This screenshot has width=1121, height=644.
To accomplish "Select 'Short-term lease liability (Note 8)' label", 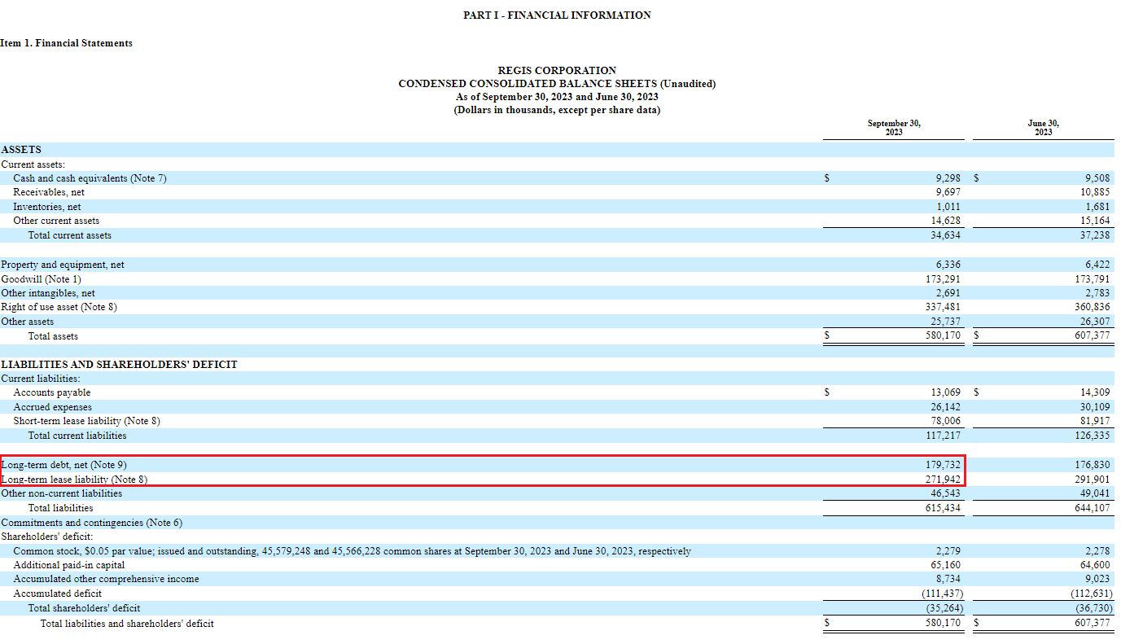I will coord(86,421).
